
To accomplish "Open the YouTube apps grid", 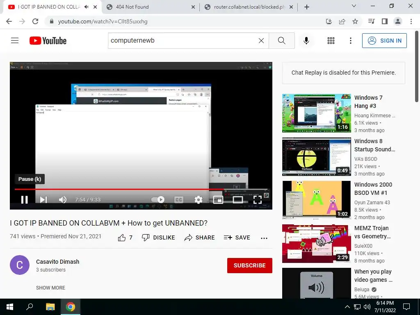I will 331,41.
